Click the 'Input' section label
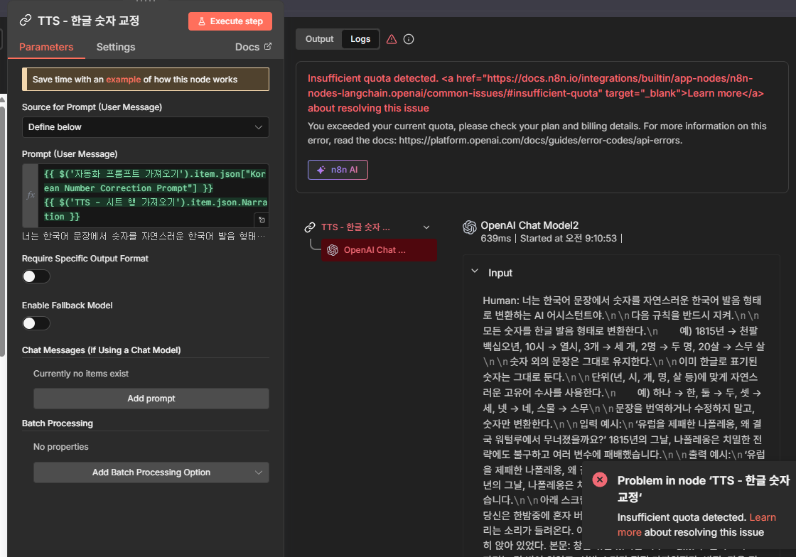 pos(500,273)
